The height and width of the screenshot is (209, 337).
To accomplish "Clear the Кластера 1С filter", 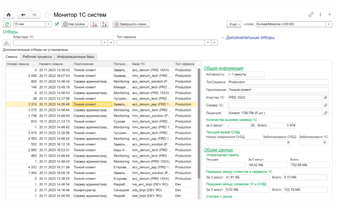I will click(x=111, y=43).
